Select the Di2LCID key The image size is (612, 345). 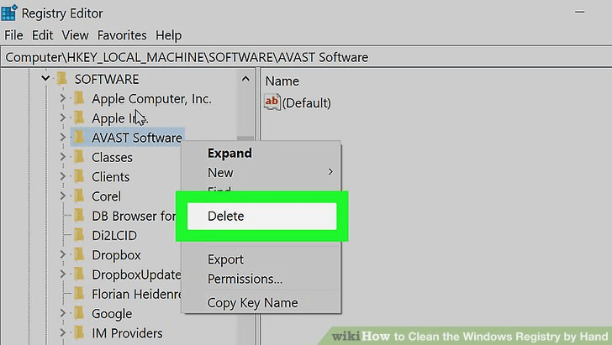(x=114, y=236)
